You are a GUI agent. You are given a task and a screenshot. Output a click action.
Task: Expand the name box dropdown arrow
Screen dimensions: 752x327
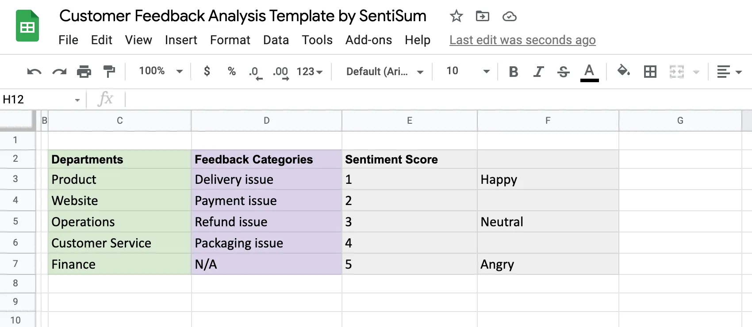click(x=77, y=100)
